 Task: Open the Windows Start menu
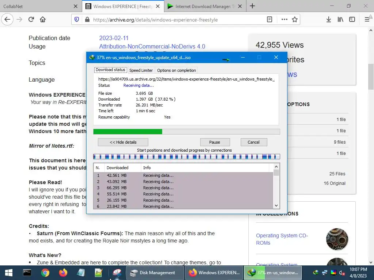[9, 273]
